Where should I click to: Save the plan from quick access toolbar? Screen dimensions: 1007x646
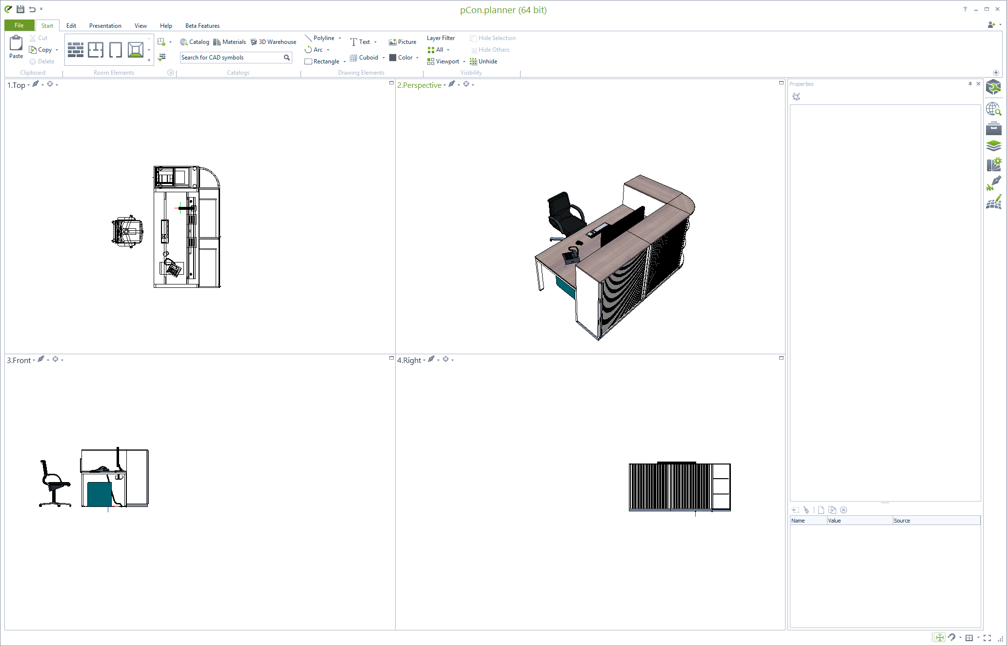[20, 9]
